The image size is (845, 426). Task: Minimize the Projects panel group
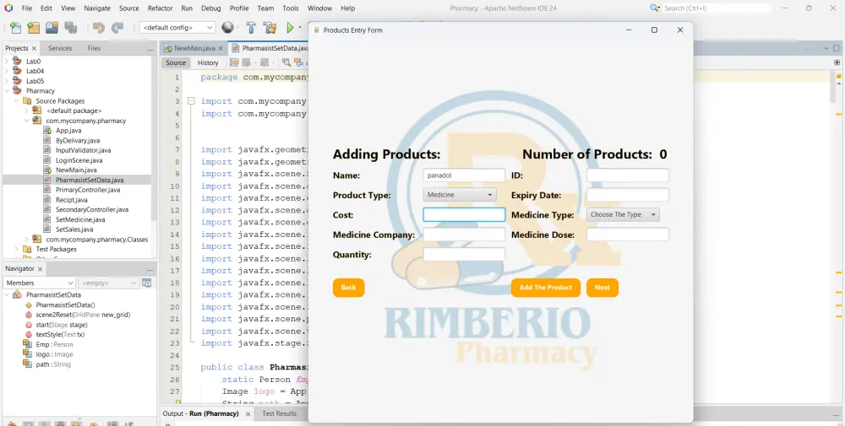tap(150, 50)
